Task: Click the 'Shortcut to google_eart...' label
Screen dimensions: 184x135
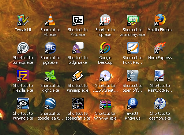Action: 50,116
